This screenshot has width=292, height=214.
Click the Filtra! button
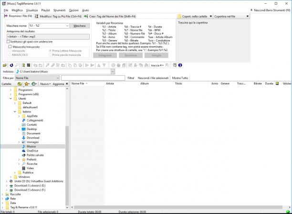coord(131,78)
